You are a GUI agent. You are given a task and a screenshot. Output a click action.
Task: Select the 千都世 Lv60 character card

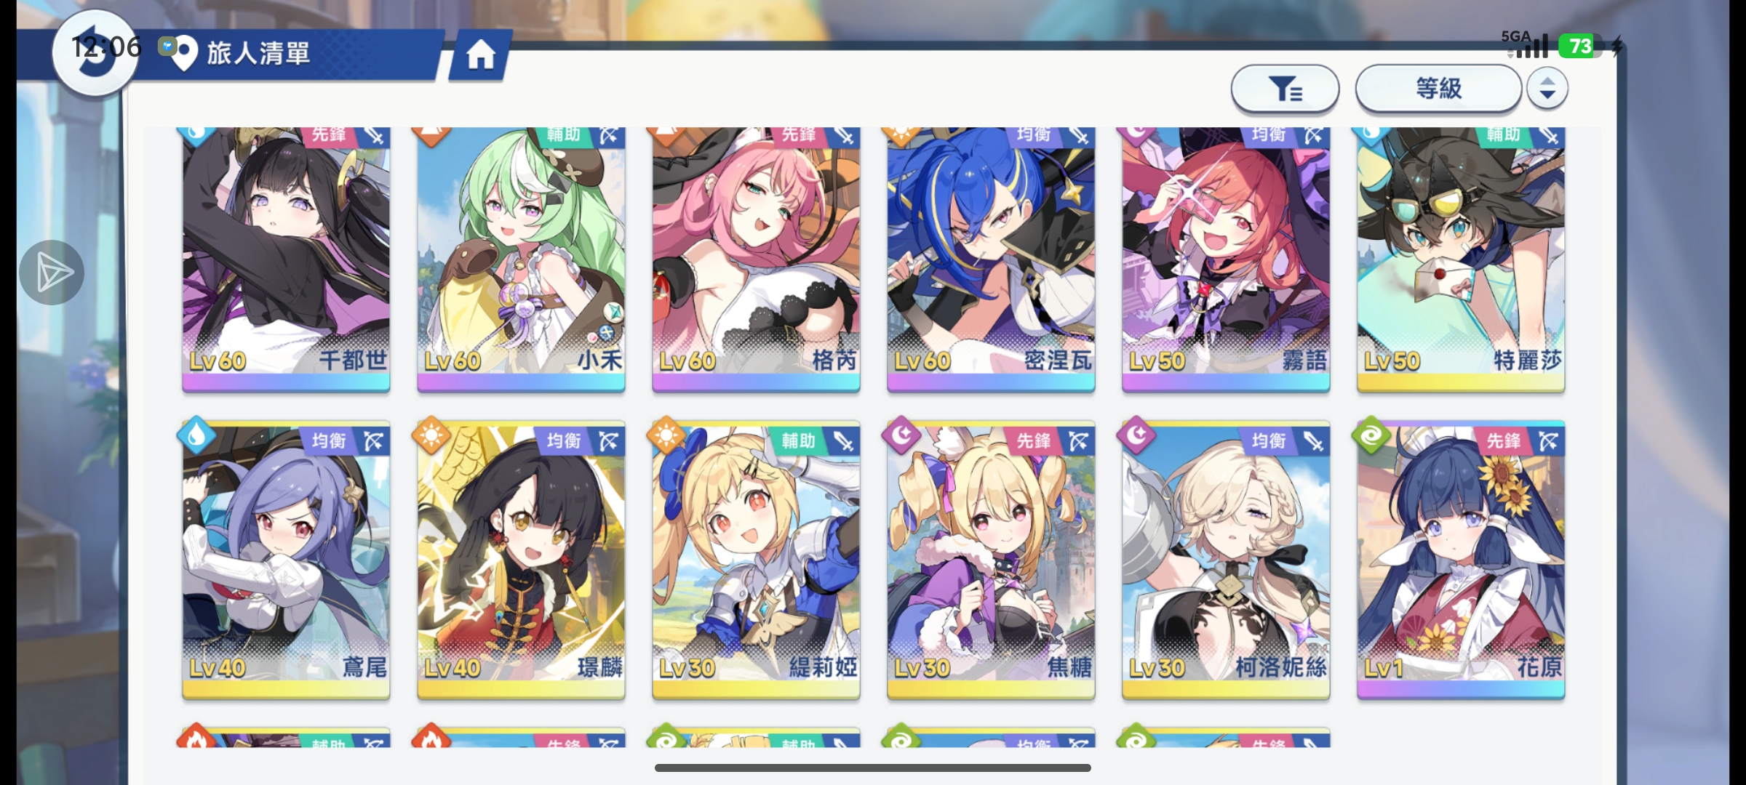(x=286, y=259)
